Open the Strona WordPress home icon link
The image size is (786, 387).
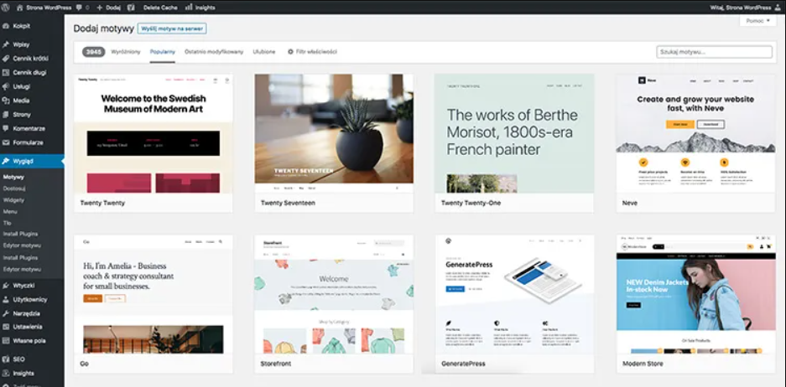pos(20,8)
